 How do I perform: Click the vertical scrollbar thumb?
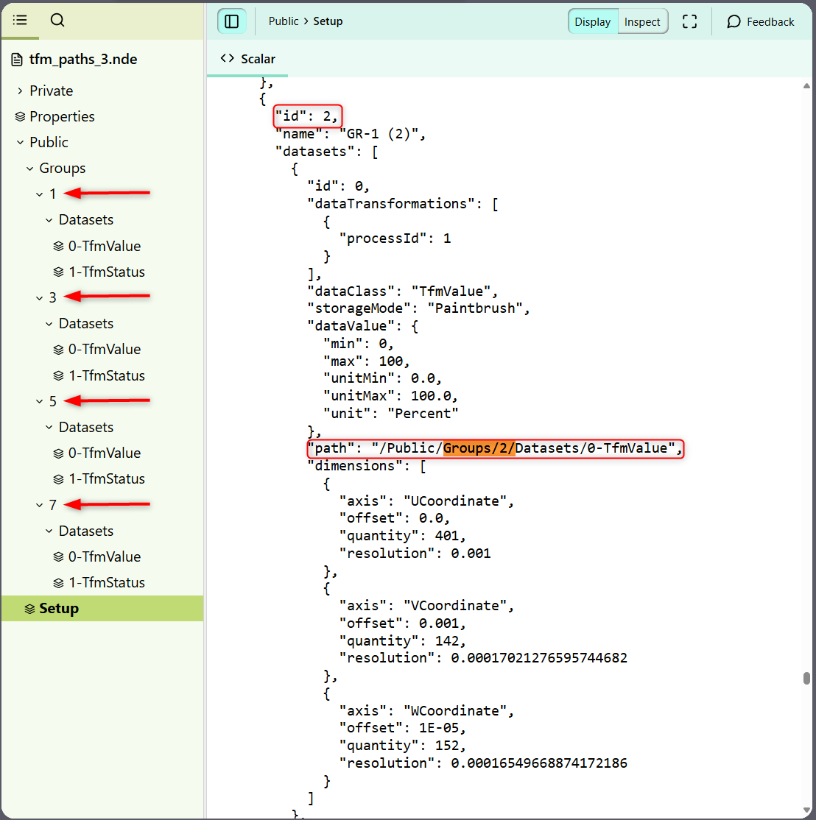(x=806, y=678)
